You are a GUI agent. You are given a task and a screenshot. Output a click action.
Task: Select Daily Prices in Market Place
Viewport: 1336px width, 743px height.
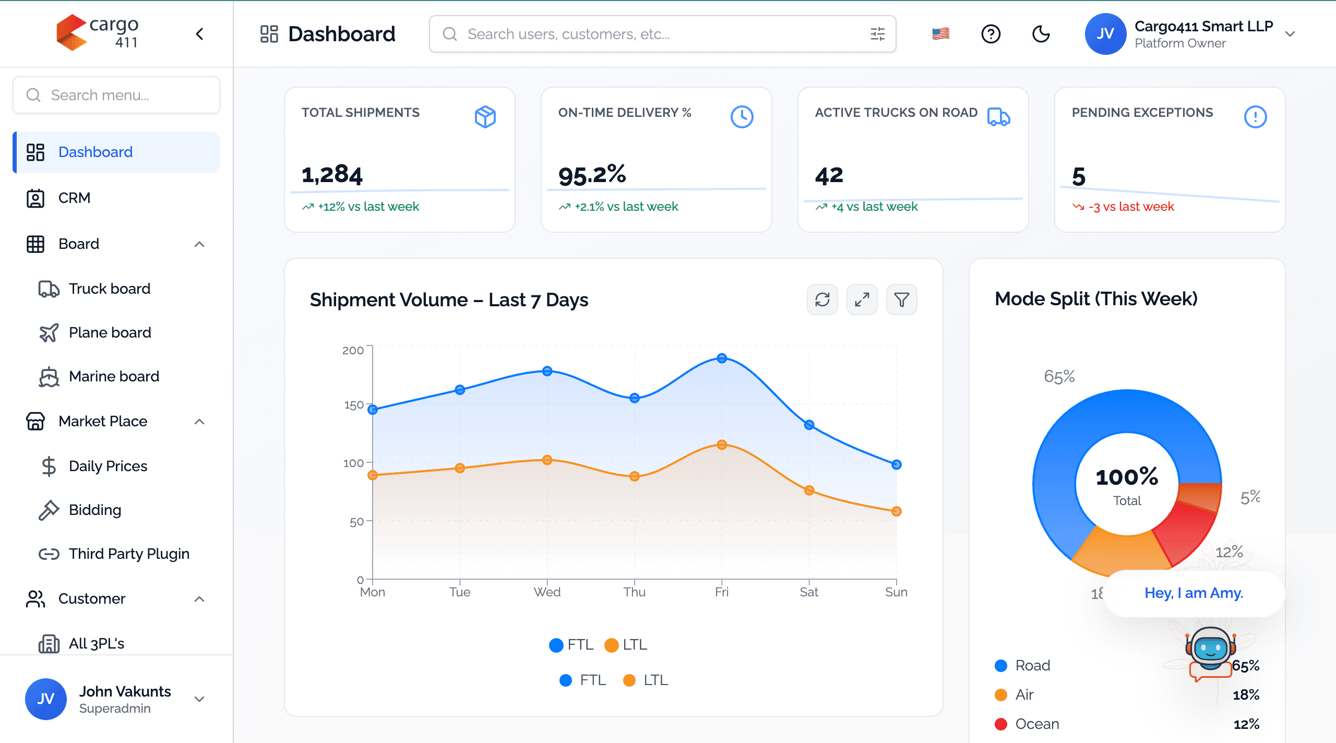click(107, 465)
